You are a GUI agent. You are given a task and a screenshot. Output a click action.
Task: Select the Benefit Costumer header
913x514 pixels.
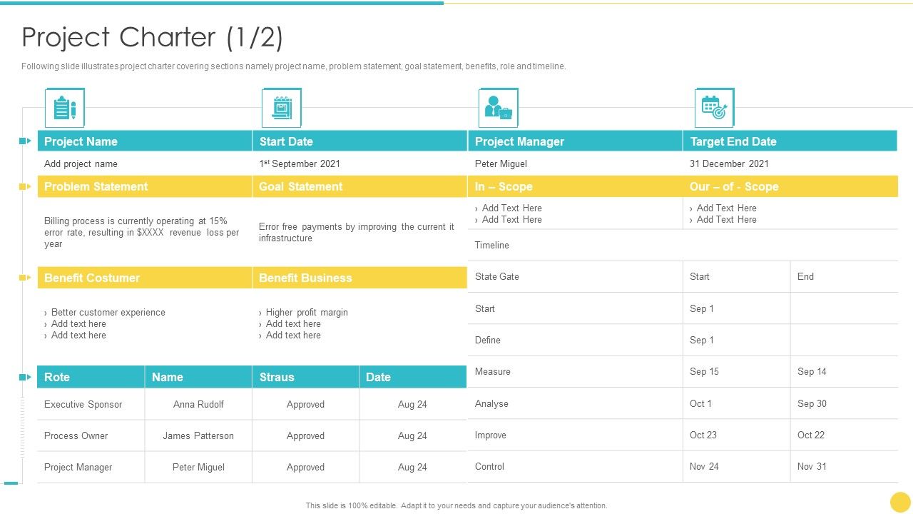pos(145,278)
